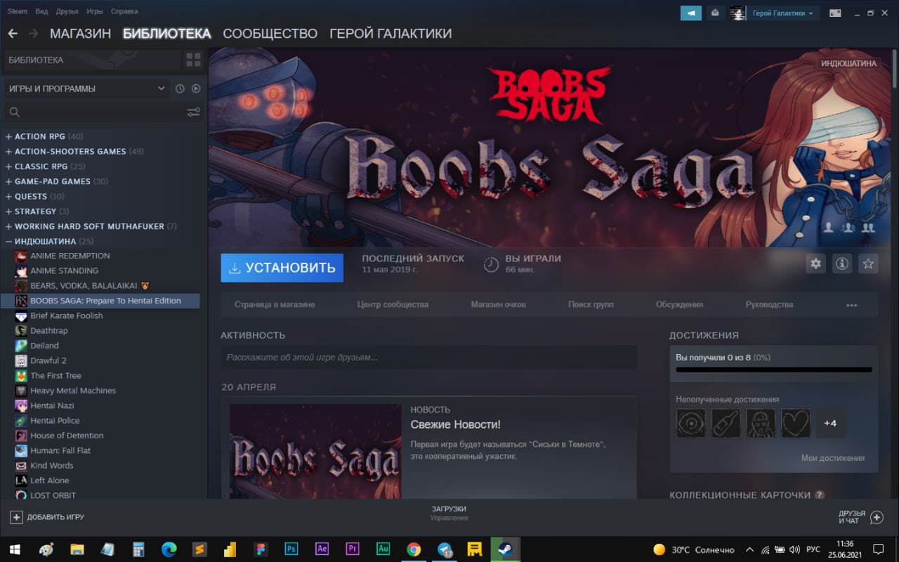
Task: Switch to Big Picture mode icon
Action: click(835, 13)
